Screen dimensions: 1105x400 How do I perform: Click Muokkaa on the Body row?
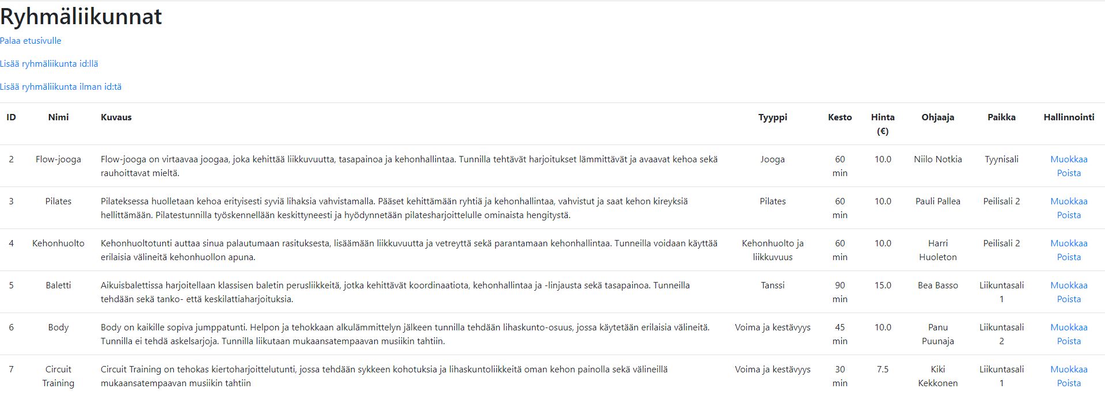tap(1069, 327)
